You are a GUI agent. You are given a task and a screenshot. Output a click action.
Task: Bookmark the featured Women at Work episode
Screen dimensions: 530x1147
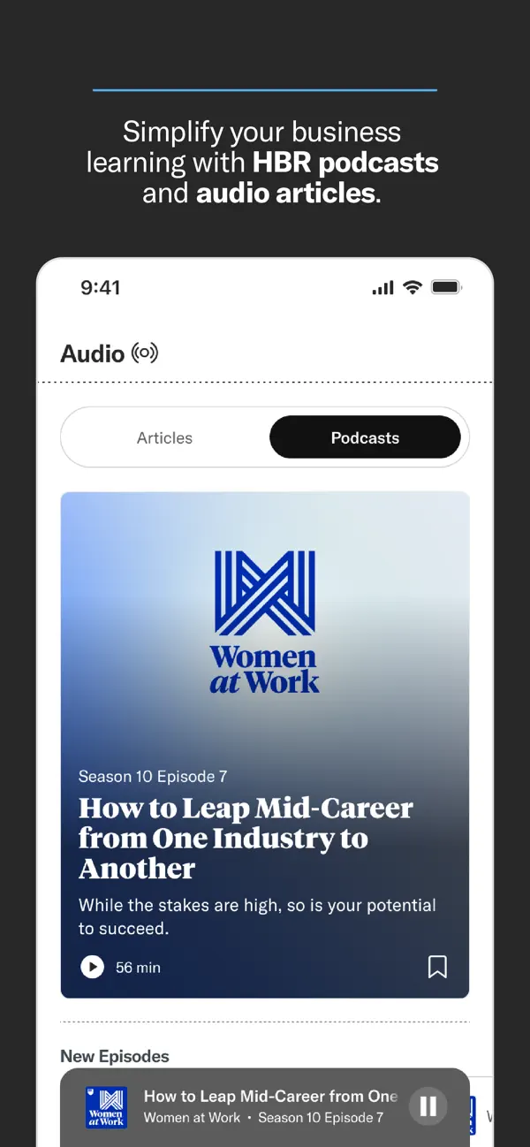click(x=437, y=967)
